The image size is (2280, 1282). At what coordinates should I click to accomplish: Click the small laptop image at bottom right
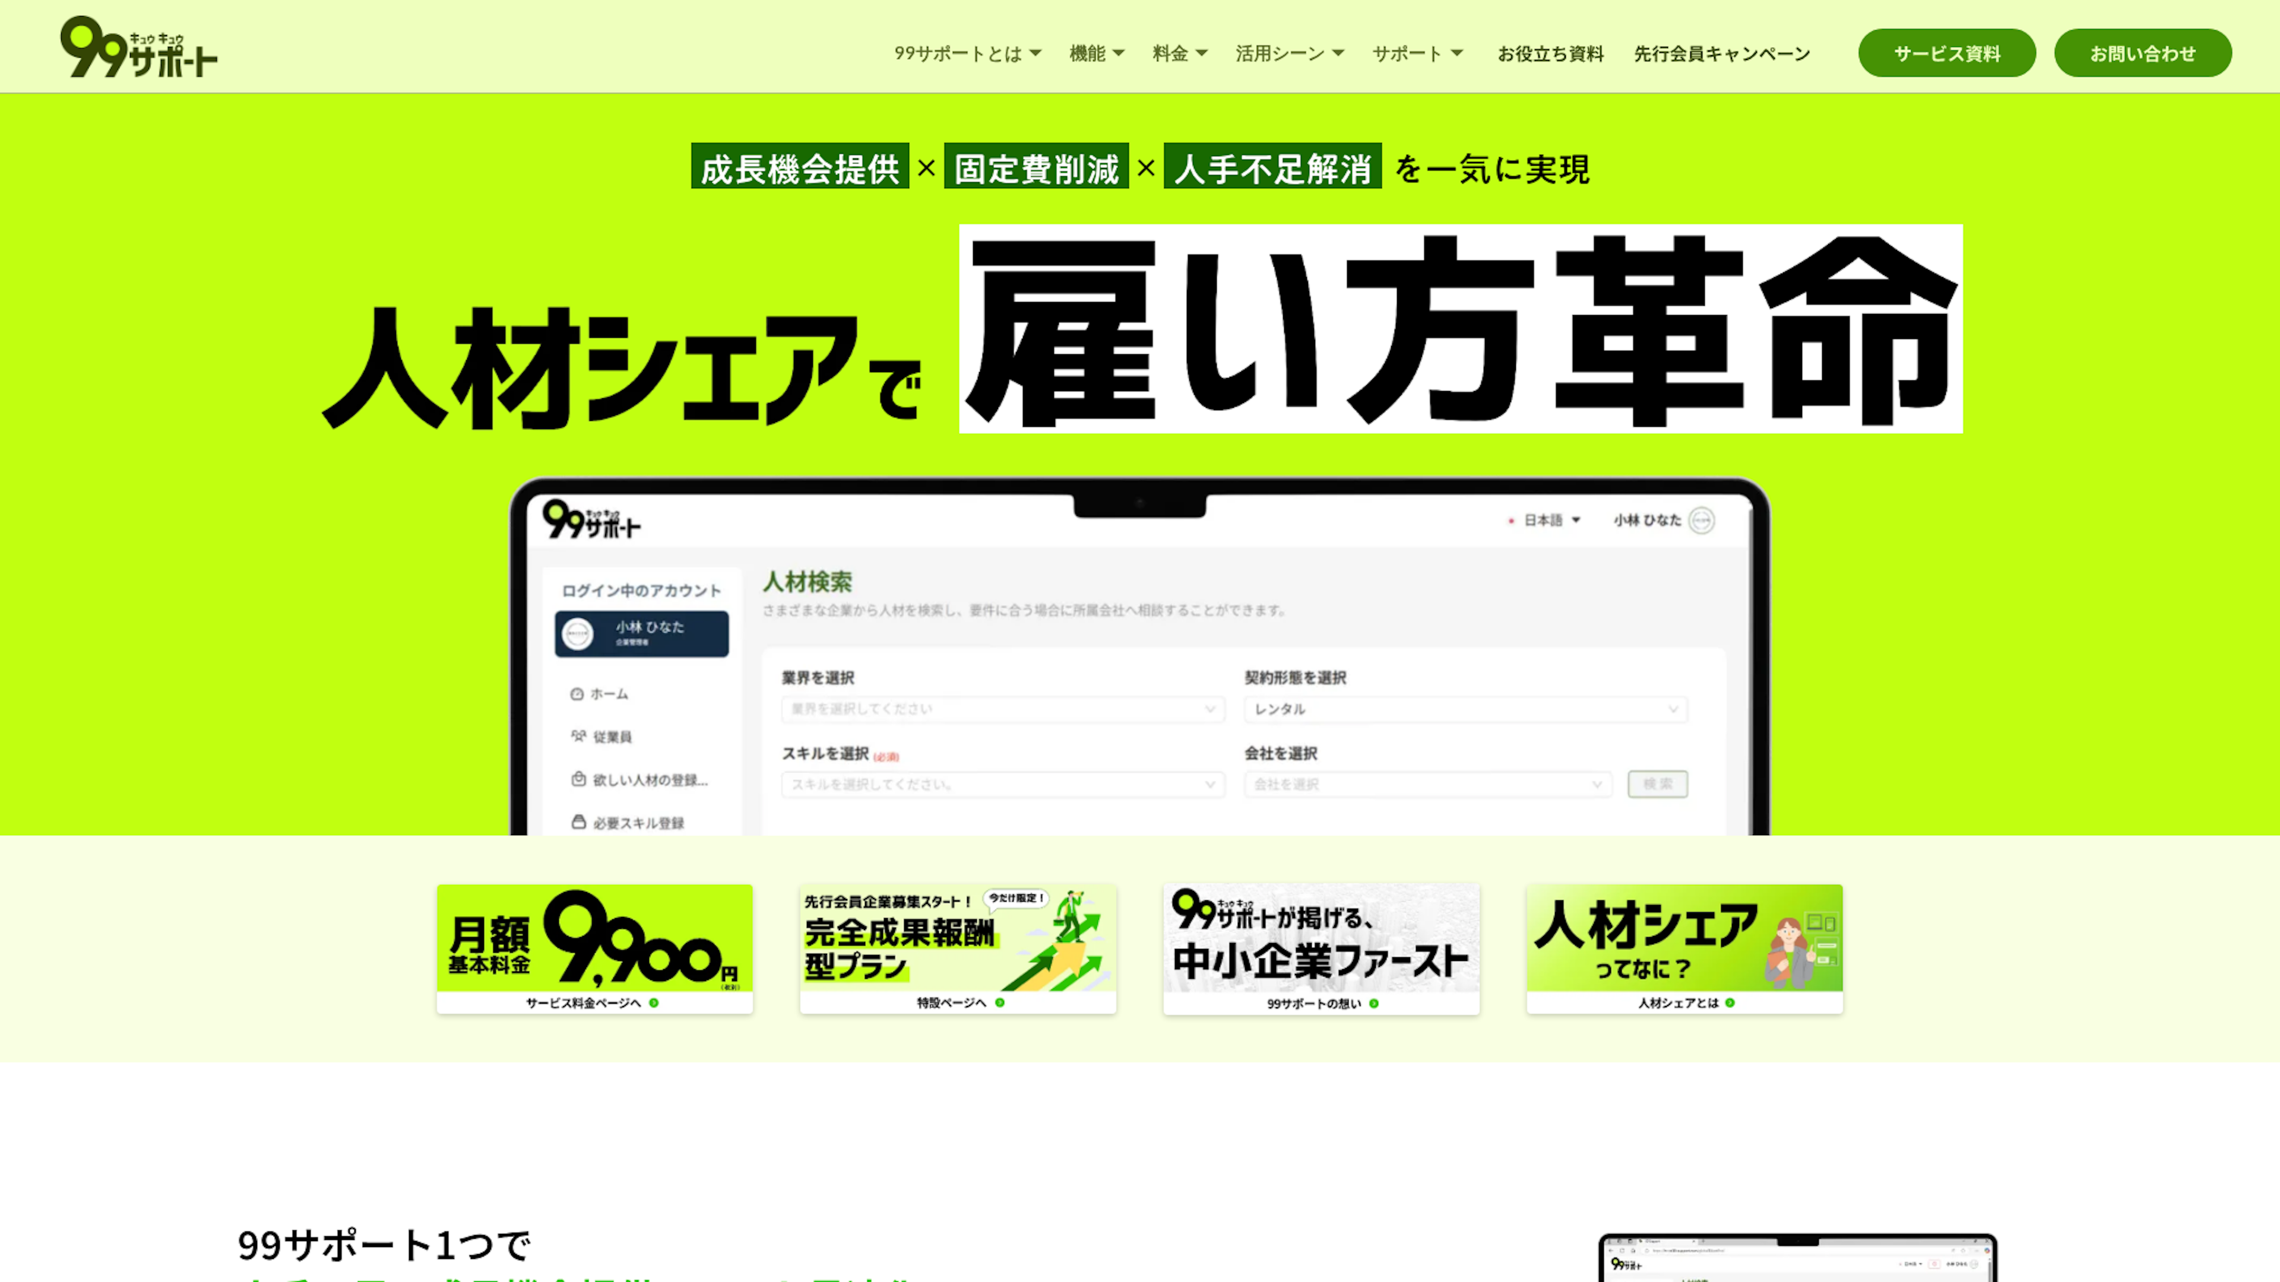pyautogui.click(x=1798, y=1258)
